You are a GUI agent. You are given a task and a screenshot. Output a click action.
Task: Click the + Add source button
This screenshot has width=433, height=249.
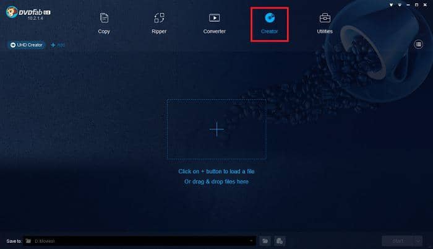pyautogui.click(x=58, y=45)
